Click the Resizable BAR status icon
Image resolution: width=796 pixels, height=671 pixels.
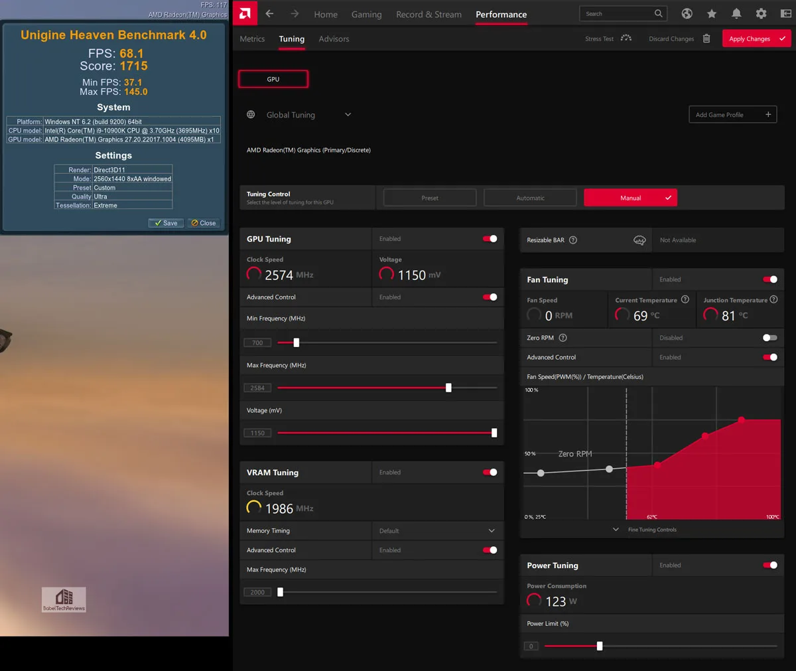pyautogui.click(x=639, y=240)
